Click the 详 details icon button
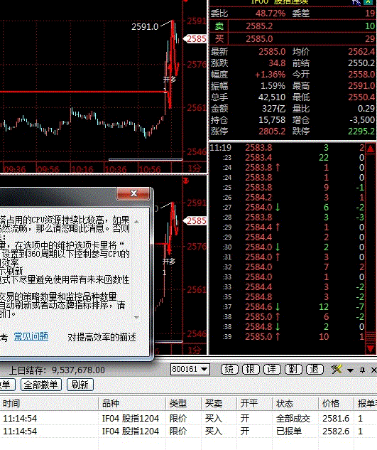The image size is (377, 450). 272,370
